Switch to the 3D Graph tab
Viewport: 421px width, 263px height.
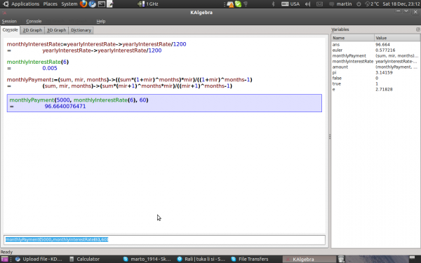pyautogui.click(x=56, y=30)
